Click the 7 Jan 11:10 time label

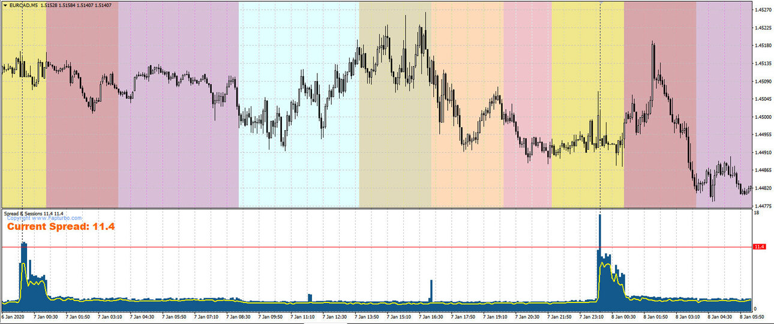pos(302,317)
